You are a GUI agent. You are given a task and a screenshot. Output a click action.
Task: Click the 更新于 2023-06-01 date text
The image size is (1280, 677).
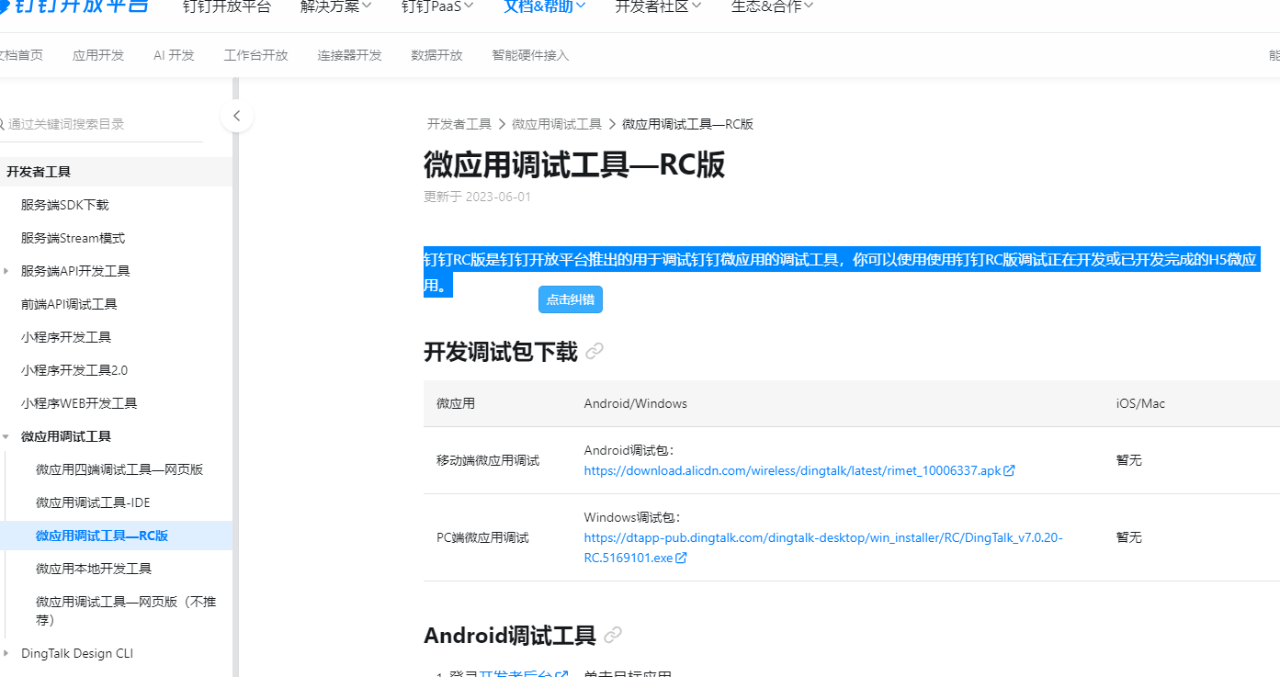[x=477, y=197]
